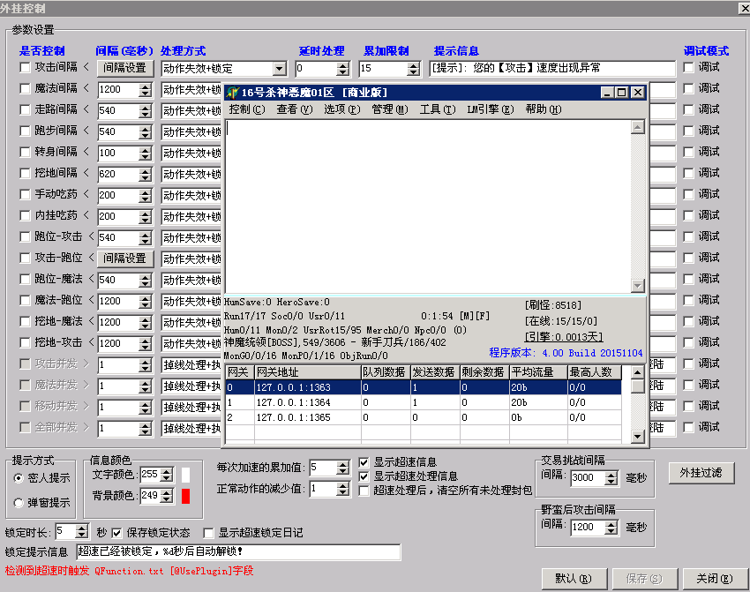750x592 pixels.
Task: Click the 魔法间隔 1200 stepper arrows
Action: pos(146,90)
